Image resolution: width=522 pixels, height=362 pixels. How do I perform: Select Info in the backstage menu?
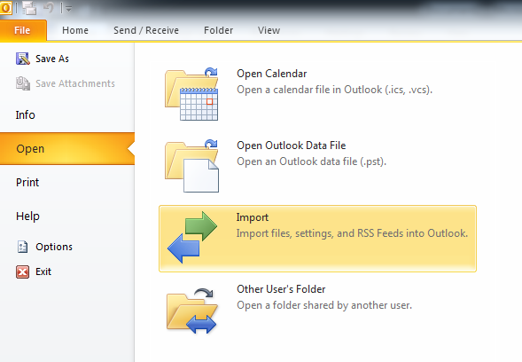click(26, 115)
